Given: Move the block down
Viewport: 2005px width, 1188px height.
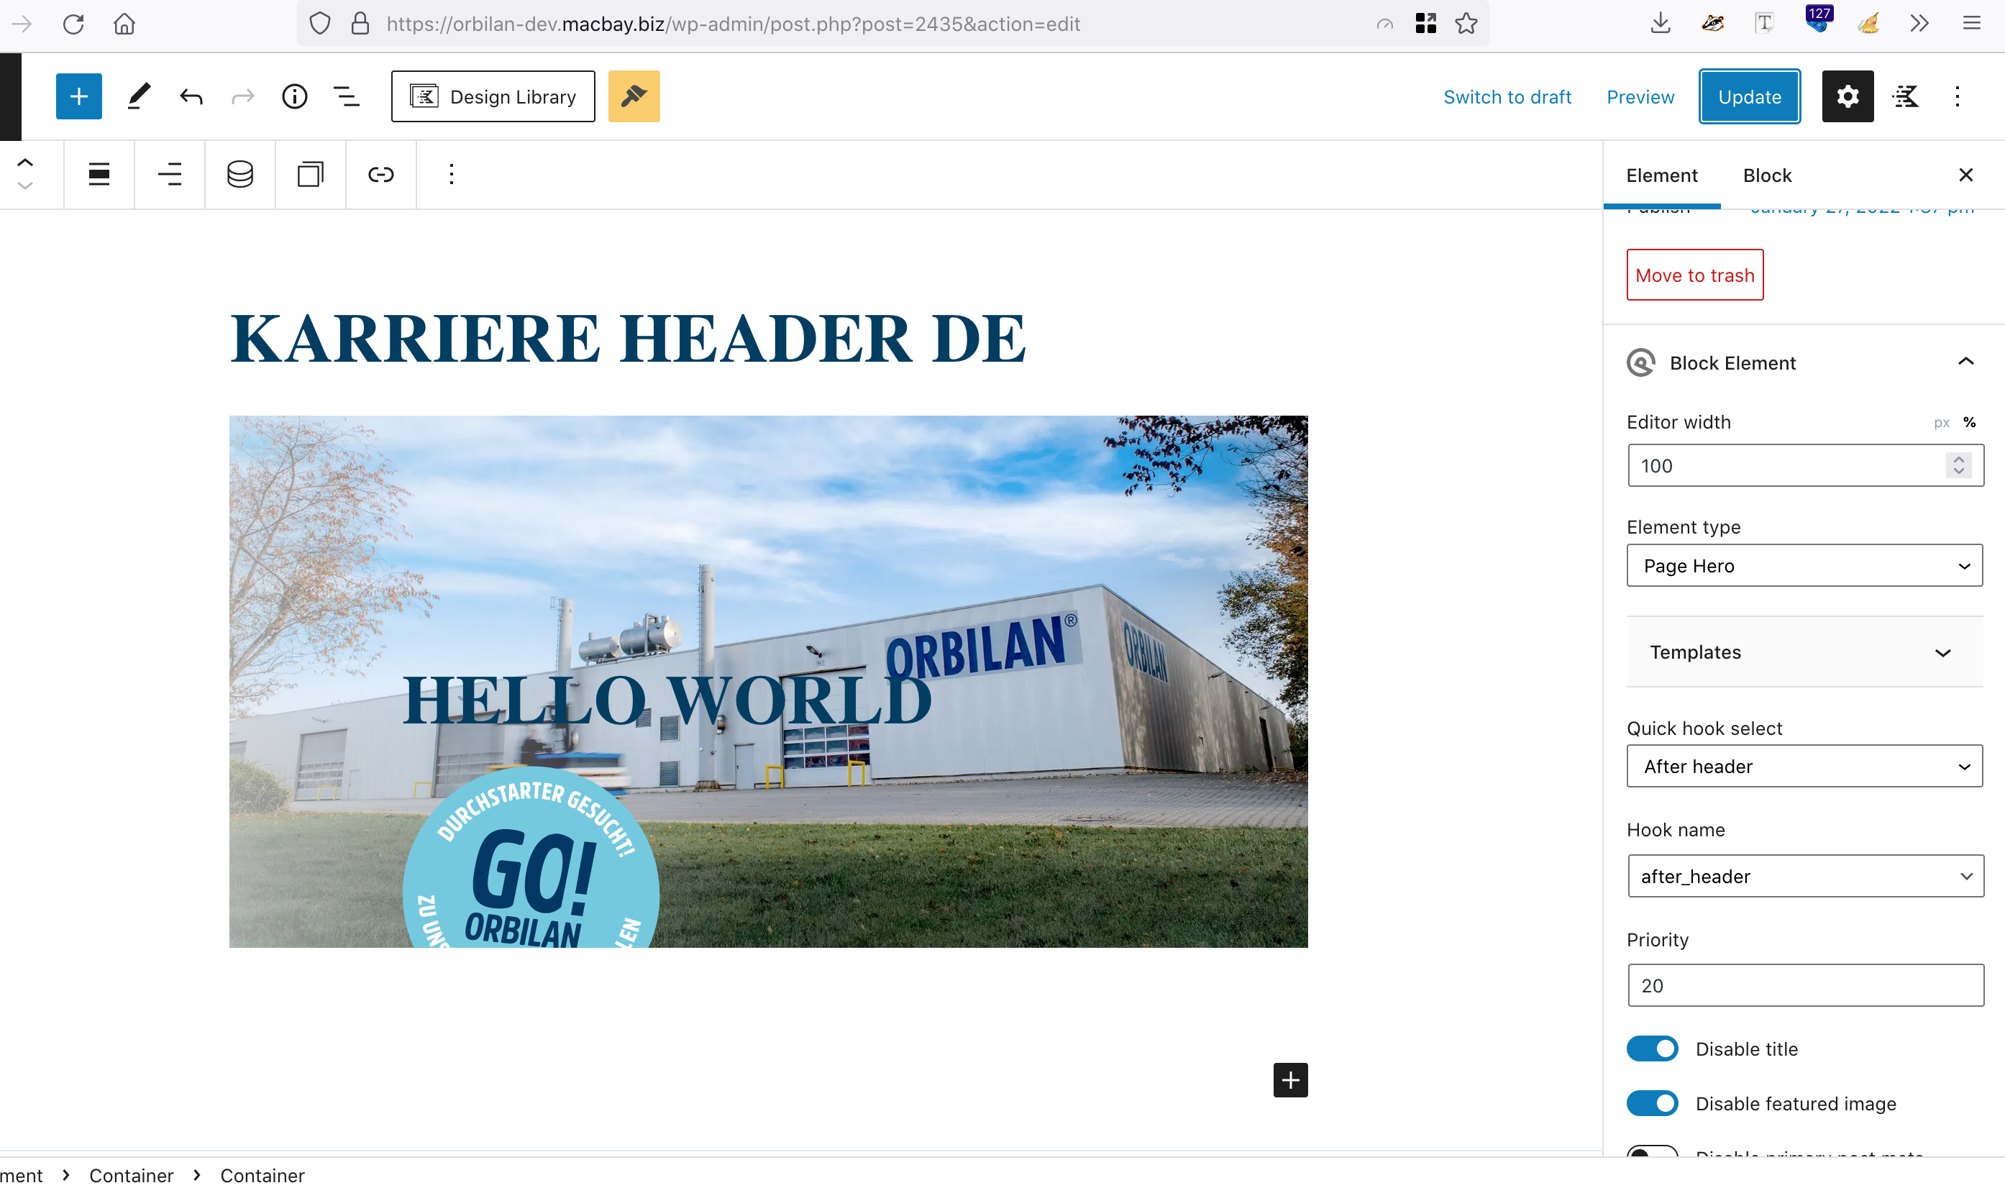Looking at the screenshot, I should [25, 186].
